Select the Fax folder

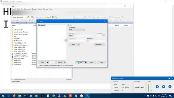pyautogui.click(x=14, y=36)
